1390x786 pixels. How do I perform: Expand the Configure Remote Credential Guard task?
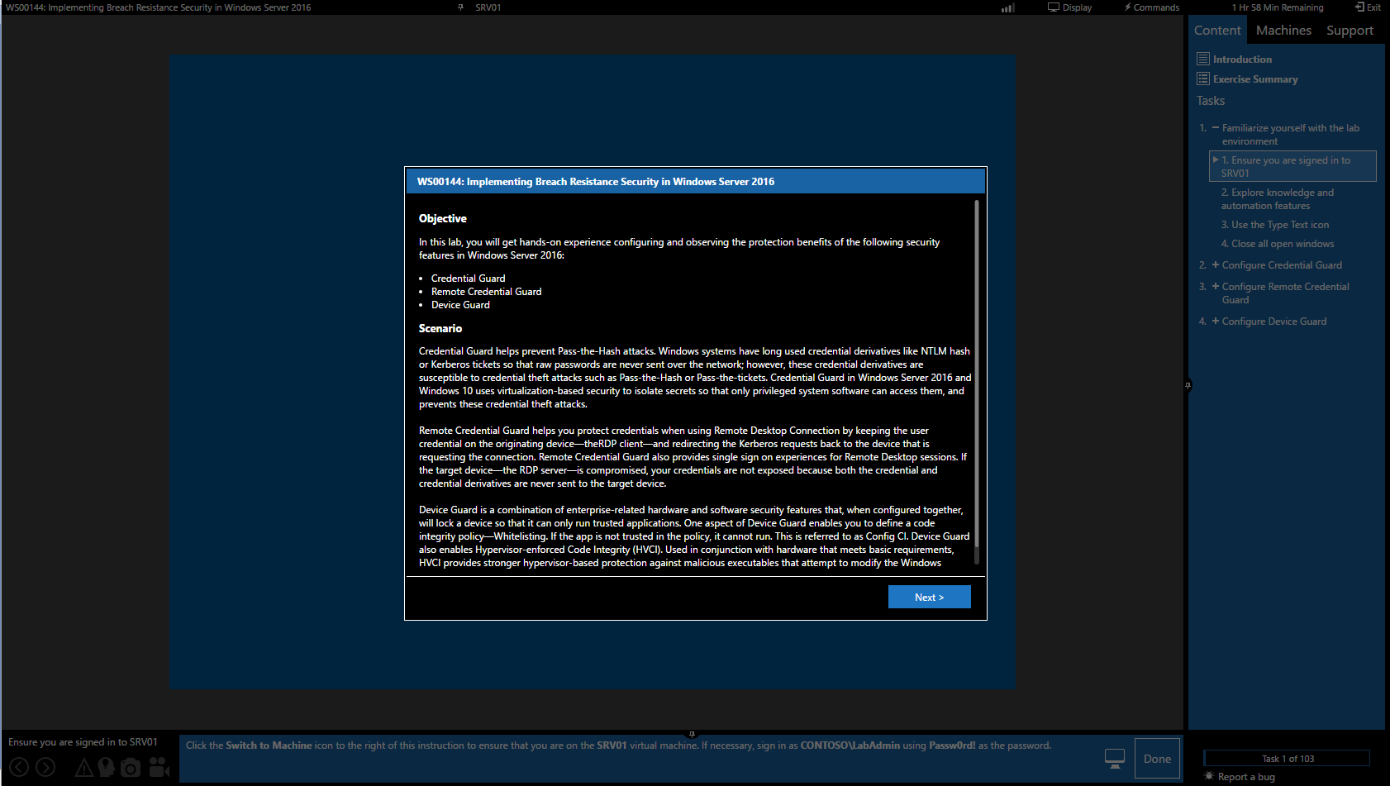click(x=1216, y=287)
